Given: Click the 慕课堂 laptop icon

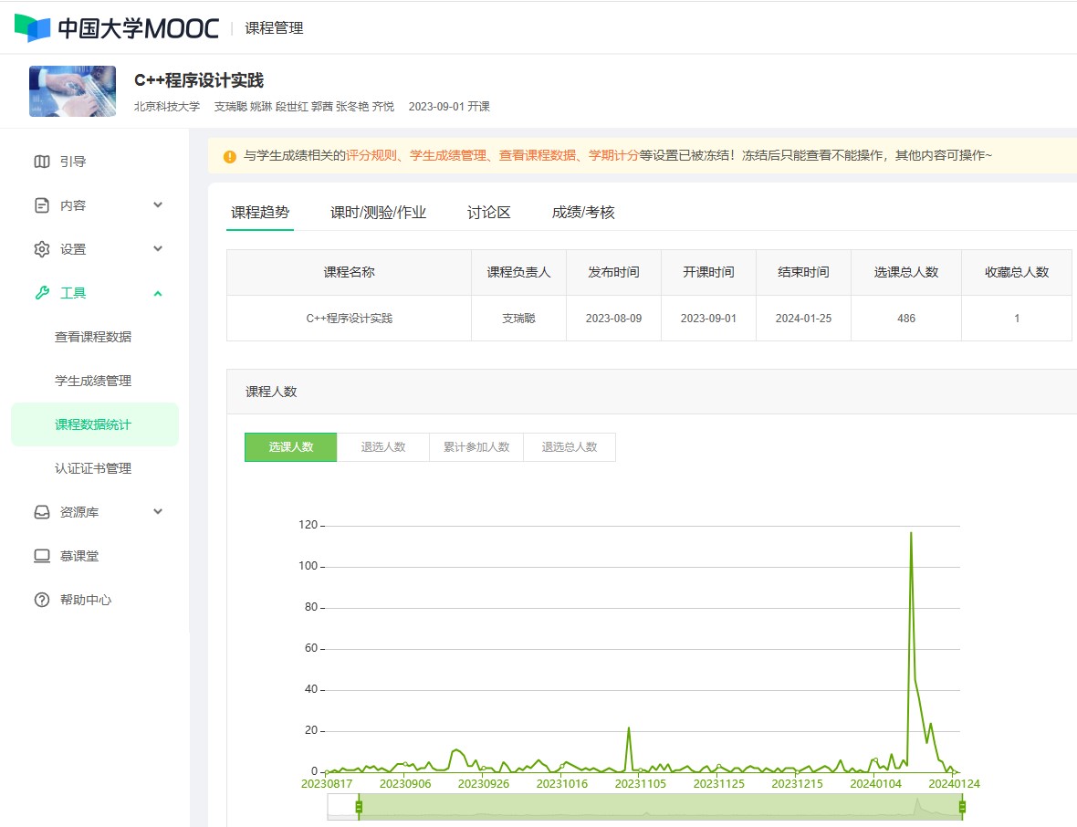Looking at the screenshot, I should click(x=42, y=556).
